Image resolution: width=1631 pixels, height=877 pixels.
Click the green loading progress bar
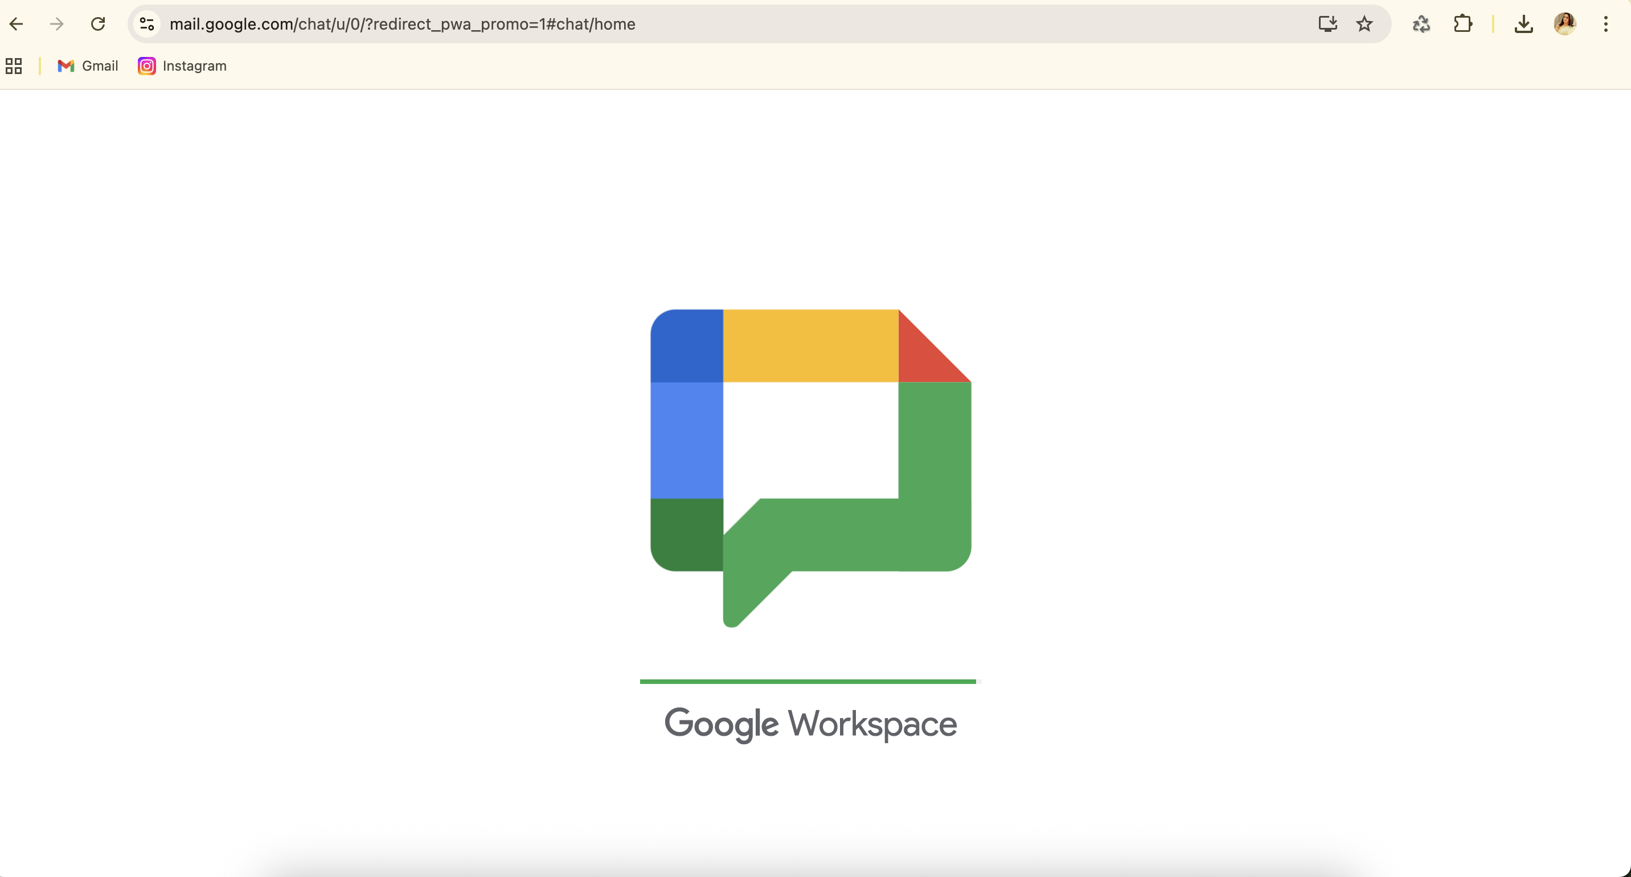[x=808, y=681]
